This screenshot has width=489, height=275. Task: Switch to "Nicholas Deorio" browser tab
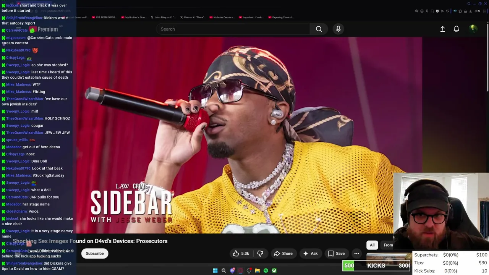pyautogui.click(x=222, y=17)
